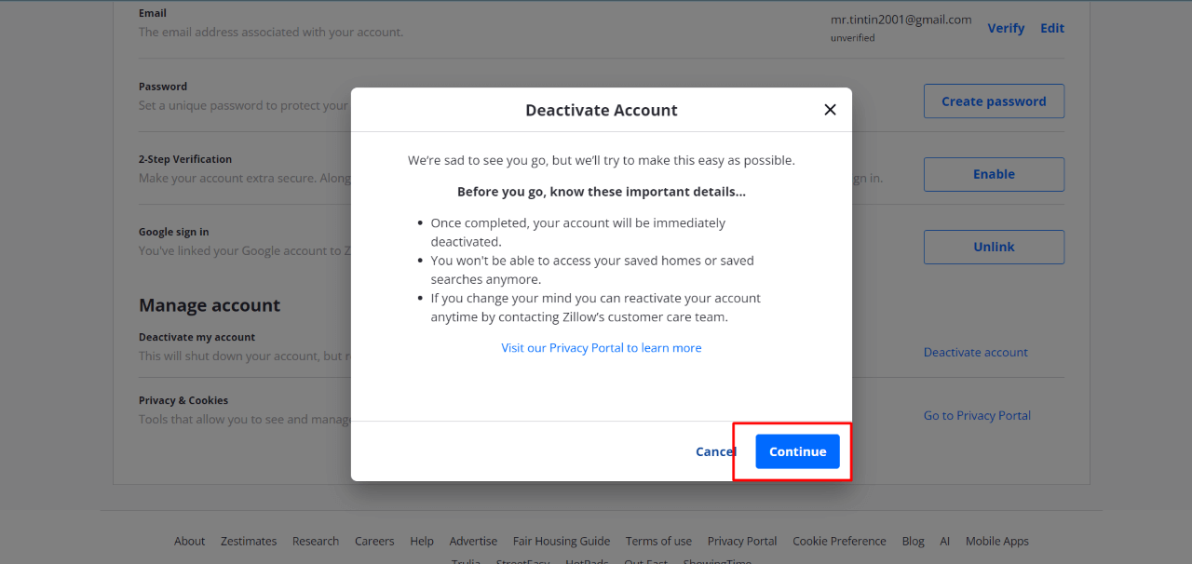The width and height of the screenshot is (1192, 564).
Task: Open the Blog footer link
Action: coord(913,541)
